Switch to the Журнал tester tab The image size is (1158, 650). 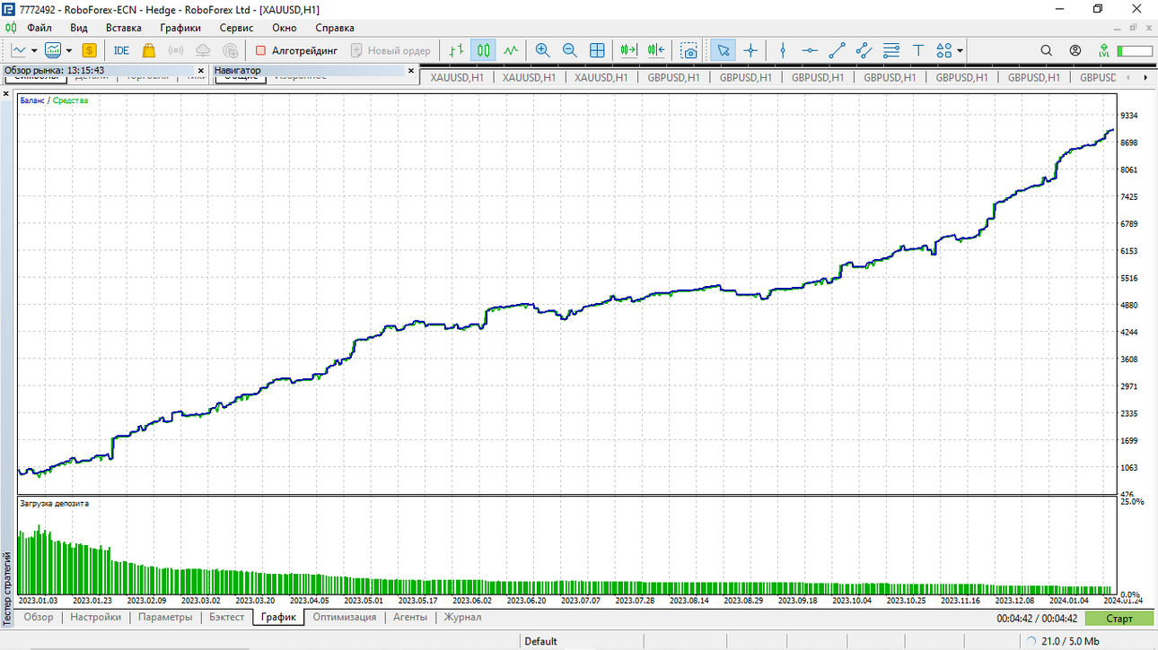(x=461, y=617)
